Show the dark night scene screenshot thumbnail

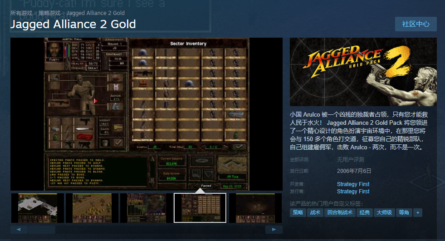click(x=255, y=208)
